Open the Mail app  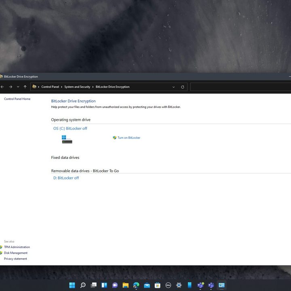[x=147, y=285]
